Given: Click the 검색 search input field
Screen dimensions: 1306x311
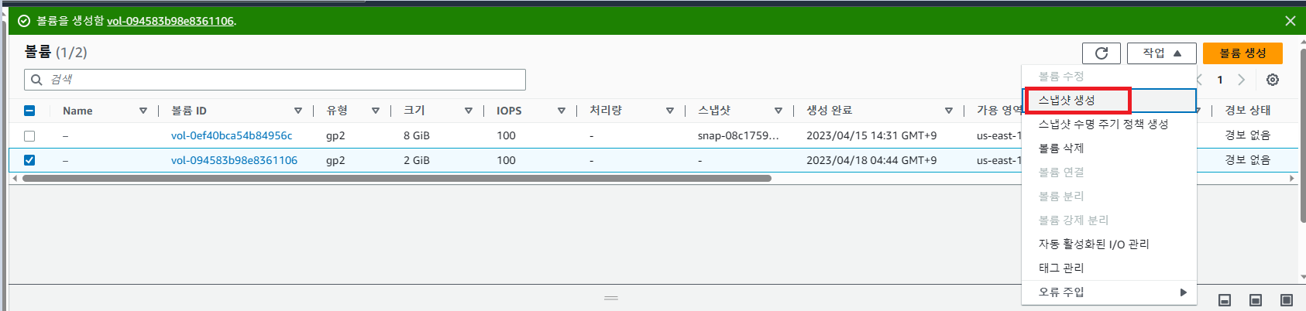Looking at the screenshot, I should [275, 80].
